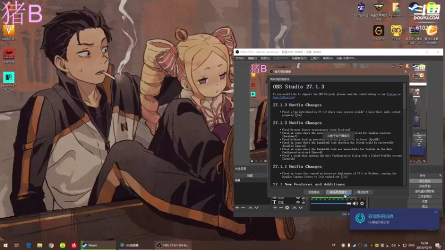Click 开始录制 start recording button
The height and width of the screenshot is (250, 445).
(x=425, y=186)
